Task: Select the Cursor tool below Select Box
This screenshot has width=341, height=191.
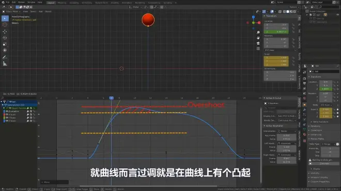Action: click(5, 25)
